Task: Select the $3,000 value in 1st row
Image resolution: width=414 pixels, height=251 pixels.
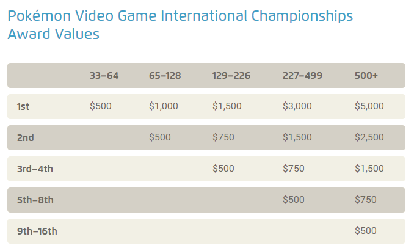Action: 297,106
